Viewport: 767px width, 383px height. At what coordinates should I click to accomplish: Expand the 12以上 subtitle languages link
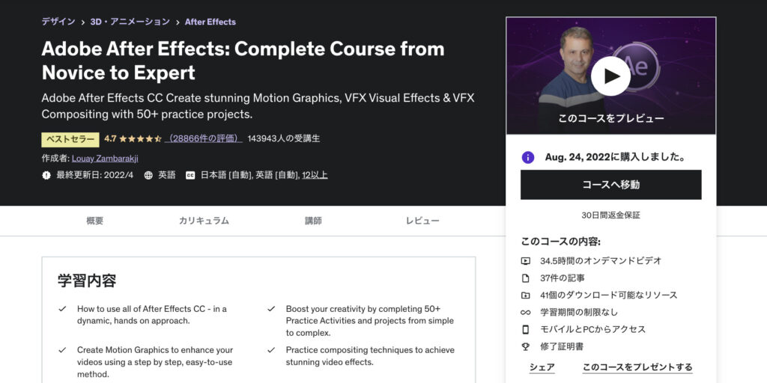315,175
